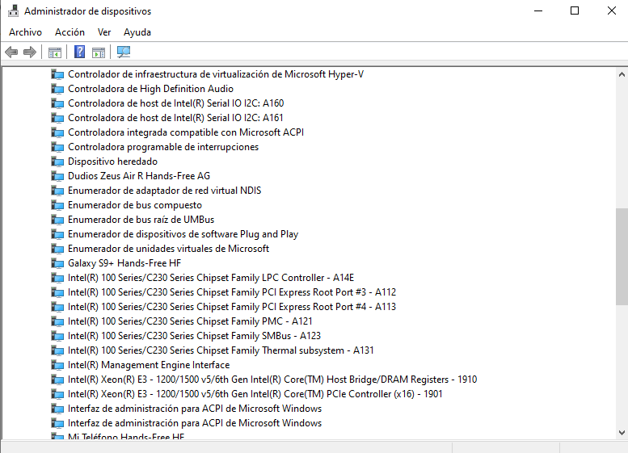Viewport: 628px width, 453px height.
Task: Select Dudios Zeus Air R Hands-Free AG
Action: click(x=139, y=176)
